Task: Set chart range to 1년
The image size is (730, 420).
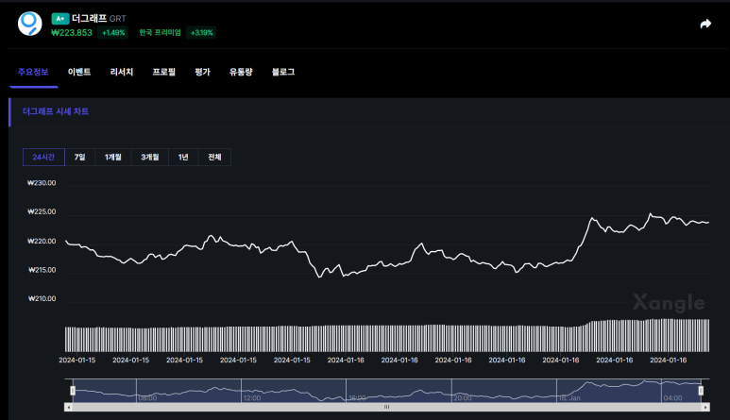Action: click(183, 158)
